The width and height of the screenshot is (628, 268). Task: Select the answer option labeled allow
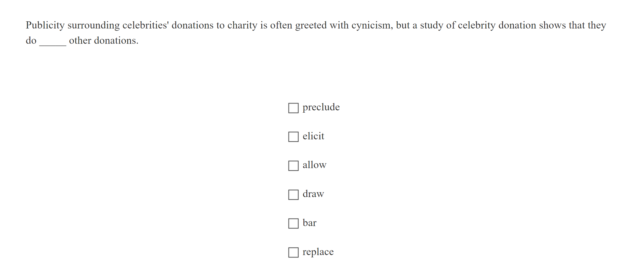point(293,166)
